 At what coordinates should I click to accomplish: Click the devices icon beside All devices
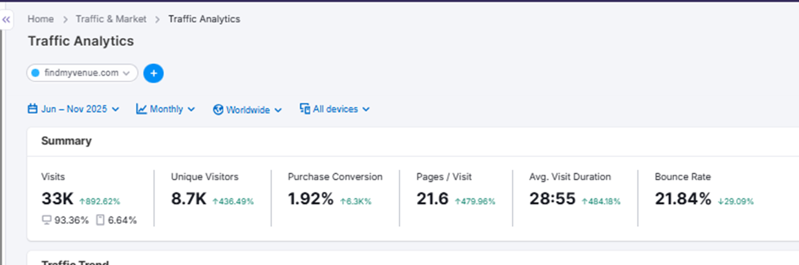tap(305, 109)
